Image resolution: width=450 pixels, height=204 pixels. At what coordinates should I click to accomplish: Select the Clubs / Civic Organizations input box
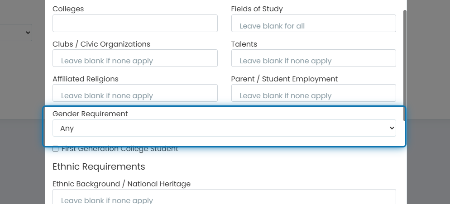[x=135, y=58]
